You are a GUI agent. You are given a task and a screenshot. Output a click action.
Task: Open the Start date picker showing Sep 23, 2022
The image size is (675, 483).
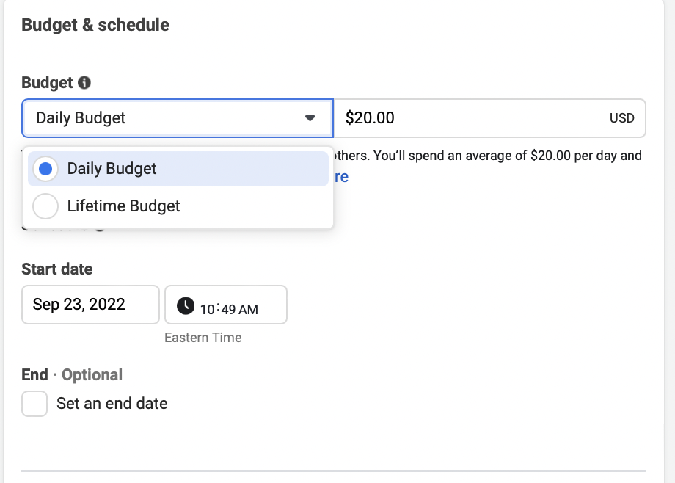90,305
